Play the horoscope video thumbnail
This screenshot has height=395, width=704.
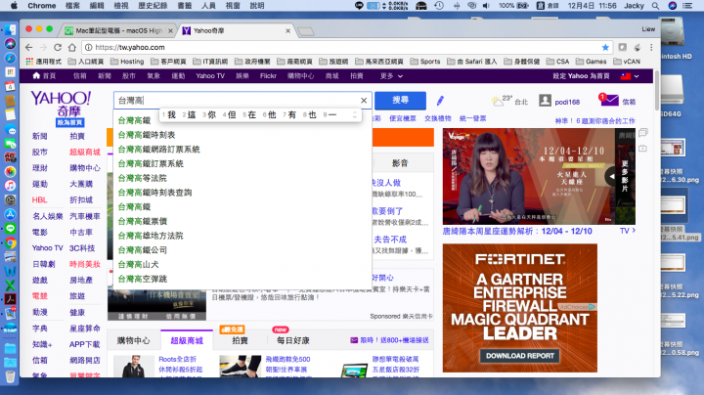(x=539, y=176)
